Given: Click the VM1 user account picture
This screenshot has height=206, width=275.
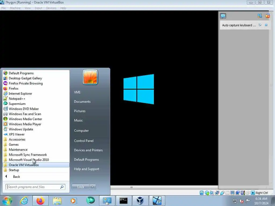Looking at the screenshot, I should click(90, 77).
